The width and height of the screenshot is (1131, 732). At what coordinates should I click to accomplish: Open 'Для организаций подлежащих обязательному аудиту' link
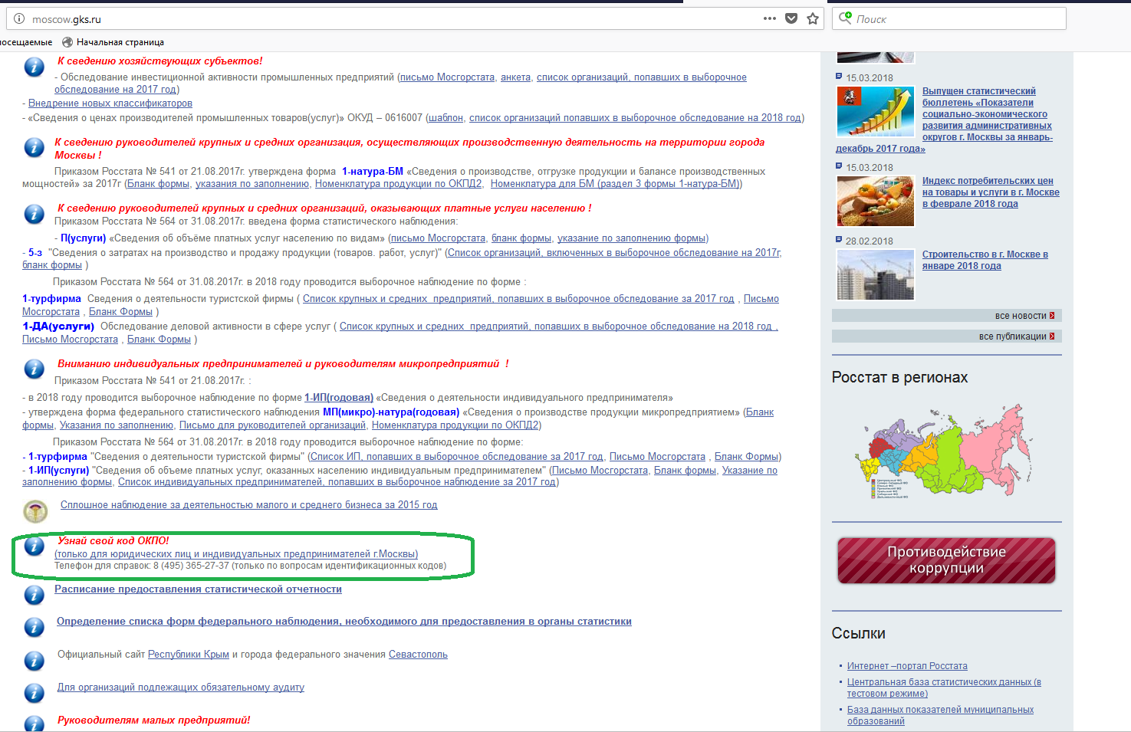tap(181, 688)
